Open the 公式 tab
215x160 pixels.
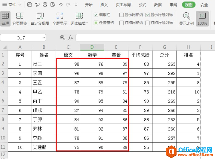[x=143, y=5]
